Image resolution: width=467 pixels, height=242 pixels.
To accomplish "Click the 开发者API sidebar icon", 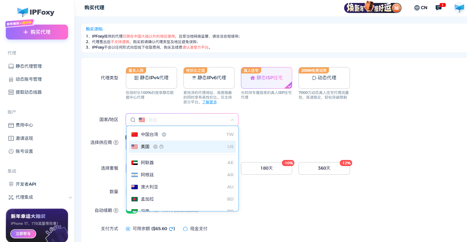I will coord(11,184).
